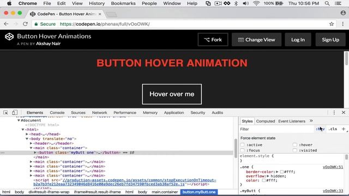349x196 pixels.
Task: Click the color #fff swatch
Action: pos(264,180)
